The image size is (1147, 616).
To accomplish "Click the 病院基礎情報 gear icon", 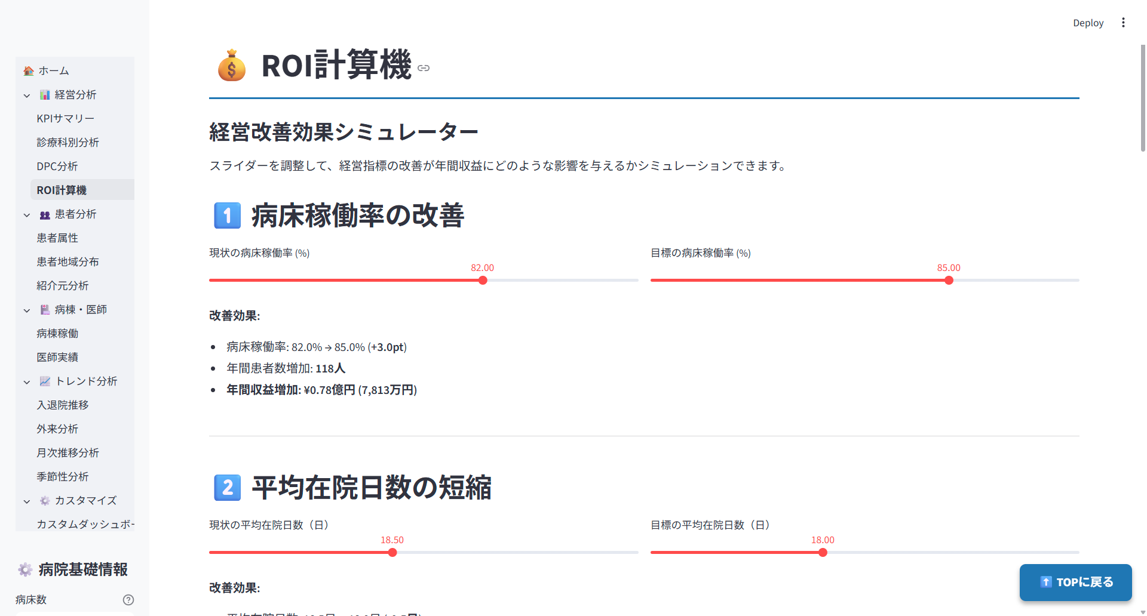I will coord(25,569).
